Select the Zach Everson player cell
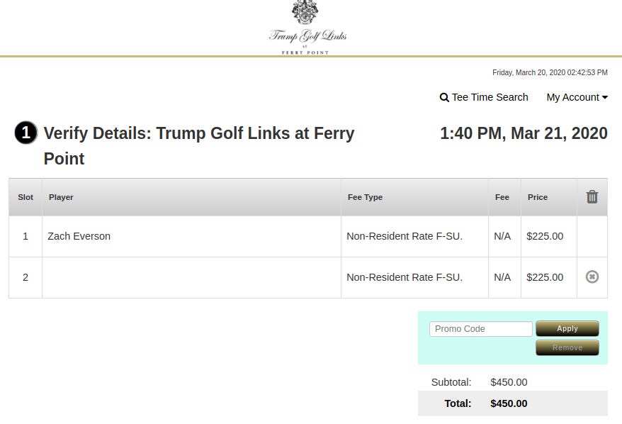Viewport: 622px width, 424px height. click(x=191, y=236)
